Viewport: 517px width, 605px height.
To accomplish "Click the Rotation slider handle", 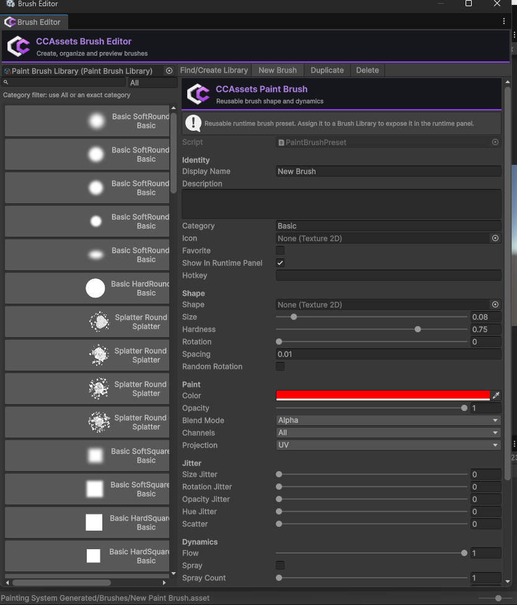I will click(x=279, y=342).
